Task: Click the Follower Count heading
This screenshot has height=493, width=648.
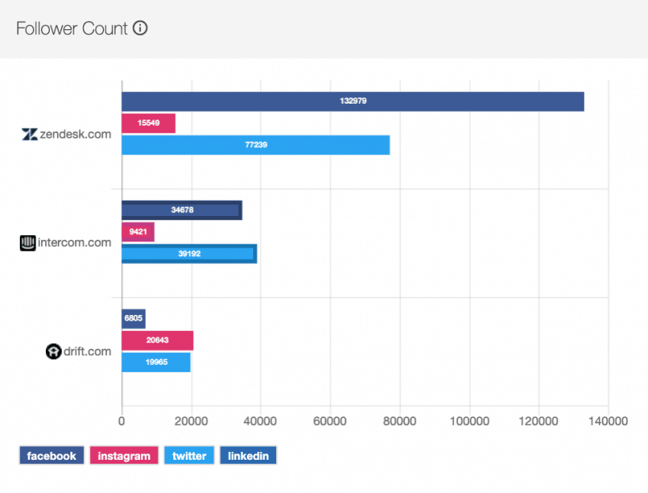Action: click(x=72, y=28)
